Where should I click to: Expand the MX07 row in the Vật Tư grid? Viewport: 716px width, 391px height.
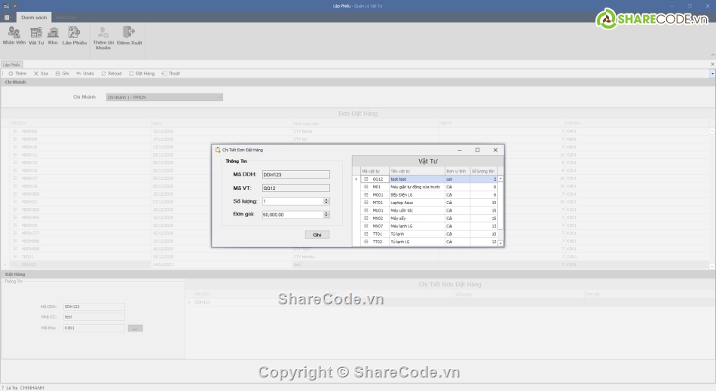(366, 226)
